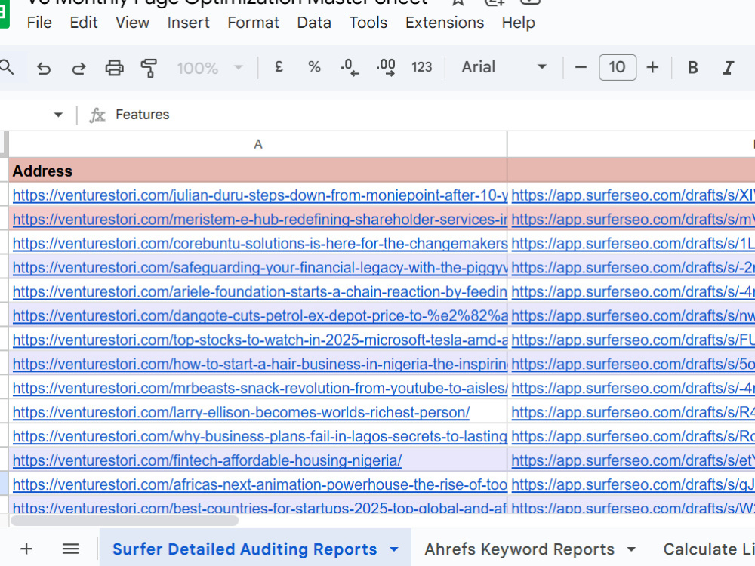Screen dimensions: 755x566
Task: Open the why-business-plans-fail-in-lagos link
Action: click(x=260, y=436)
